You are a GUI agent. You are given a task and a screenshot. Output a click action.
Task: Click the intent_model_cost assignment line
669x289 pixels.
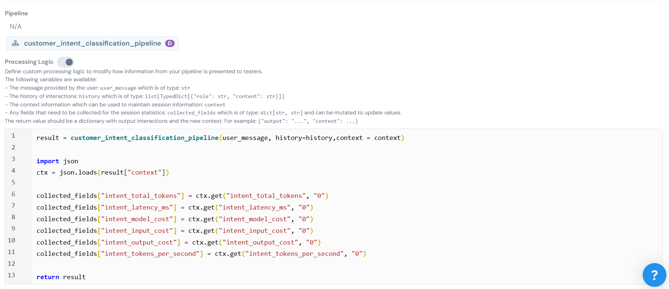(175, 219)
